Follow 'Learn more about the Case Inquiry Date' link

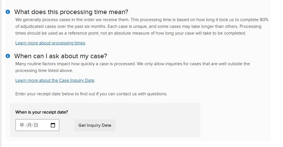pyautogui.click(x=55, y=80)
